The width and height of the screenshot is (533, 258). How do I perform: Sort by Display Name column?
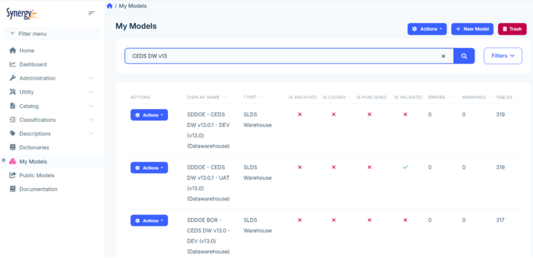[x=206, y=97]
